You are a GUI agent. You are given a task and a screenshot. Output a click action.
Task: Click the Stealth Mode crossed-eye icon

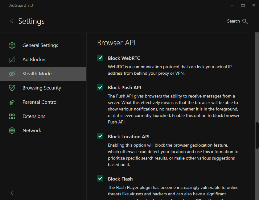[12, 74]
